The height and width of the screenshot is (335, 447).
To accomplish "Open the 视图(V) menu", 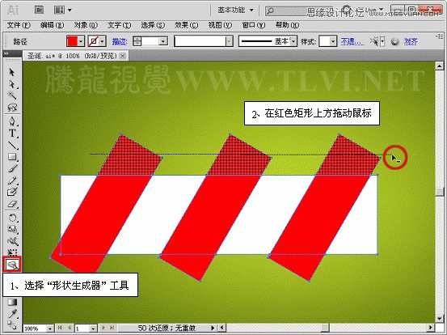I will [x=220, y=25].
